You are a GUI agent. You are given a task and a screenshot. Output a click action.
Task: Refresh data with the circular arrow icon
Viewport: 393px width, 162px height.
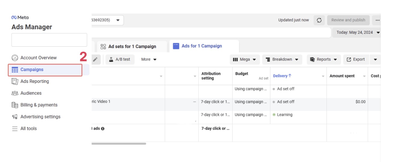pyautogui.click(x=319, y=20)
